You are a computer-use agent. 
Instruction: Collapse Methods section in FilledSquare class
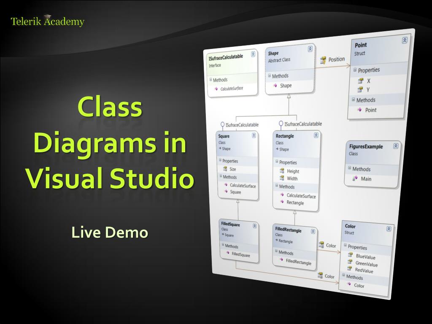pyautogui.click(x=223, y=245)
